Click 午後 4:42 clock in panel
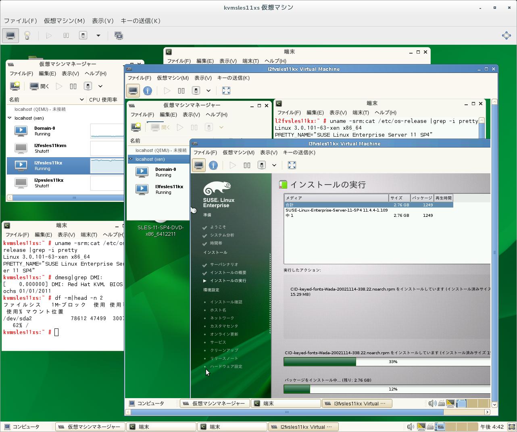 coord(492,427)
